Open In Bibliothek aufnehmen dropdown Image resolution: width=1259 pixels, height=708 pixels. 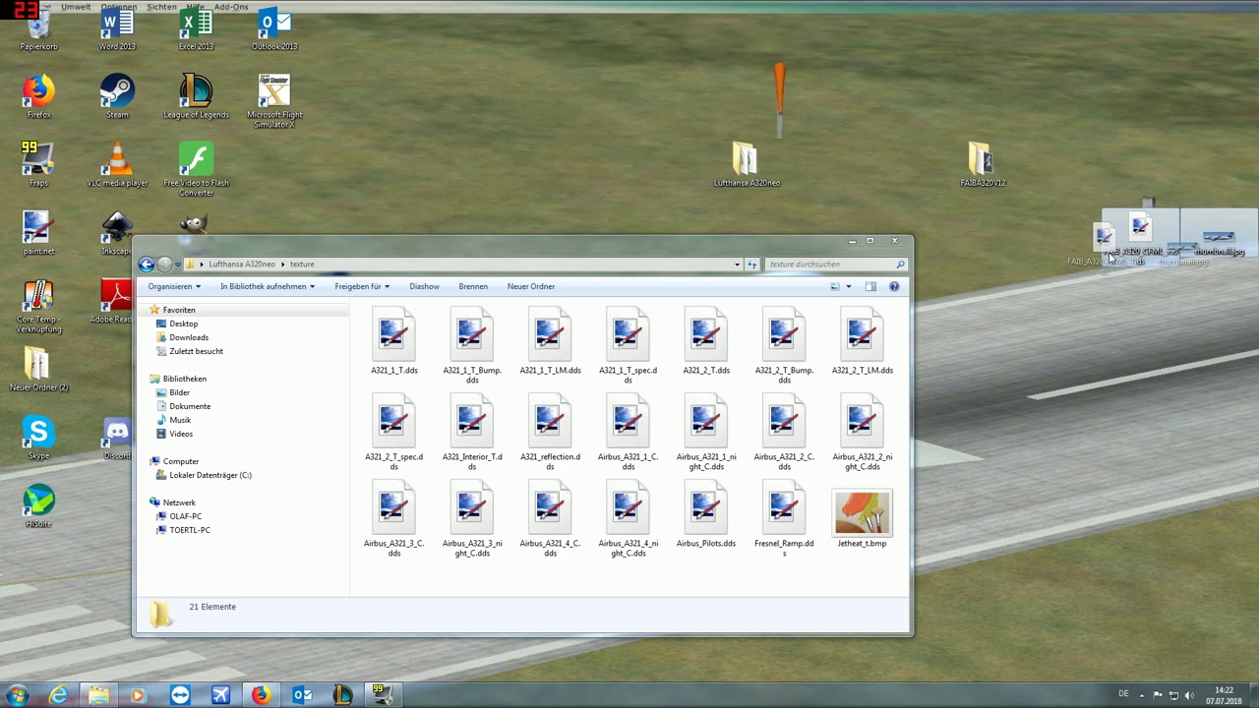[268, 286]
